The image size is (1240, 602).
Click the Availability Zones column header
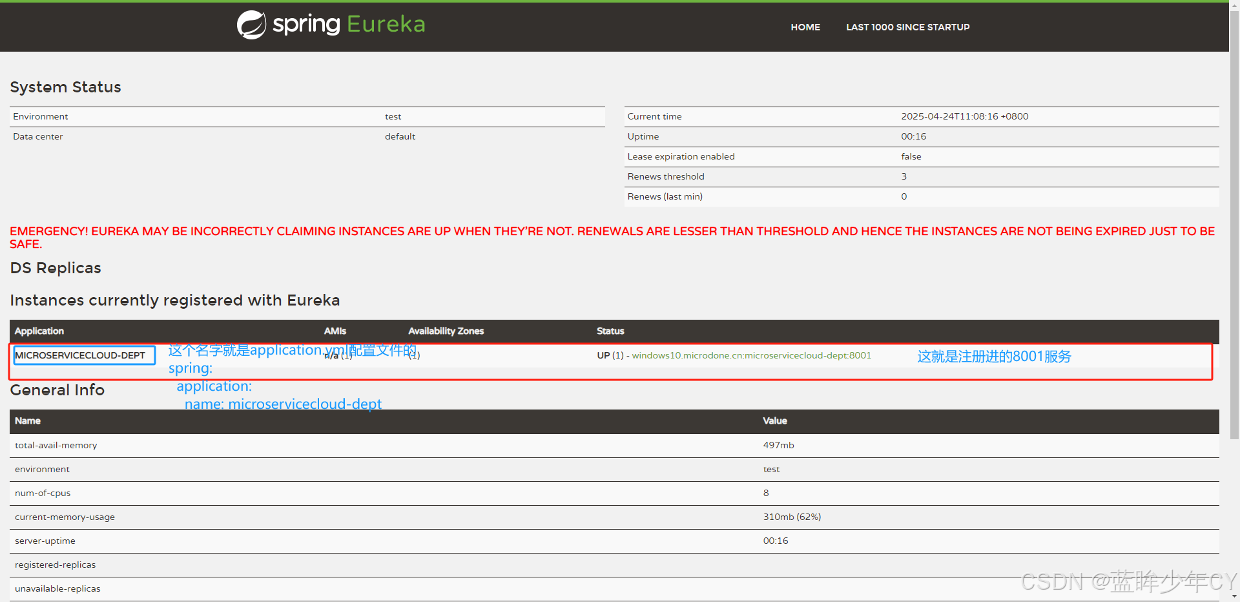click(446, 331)
